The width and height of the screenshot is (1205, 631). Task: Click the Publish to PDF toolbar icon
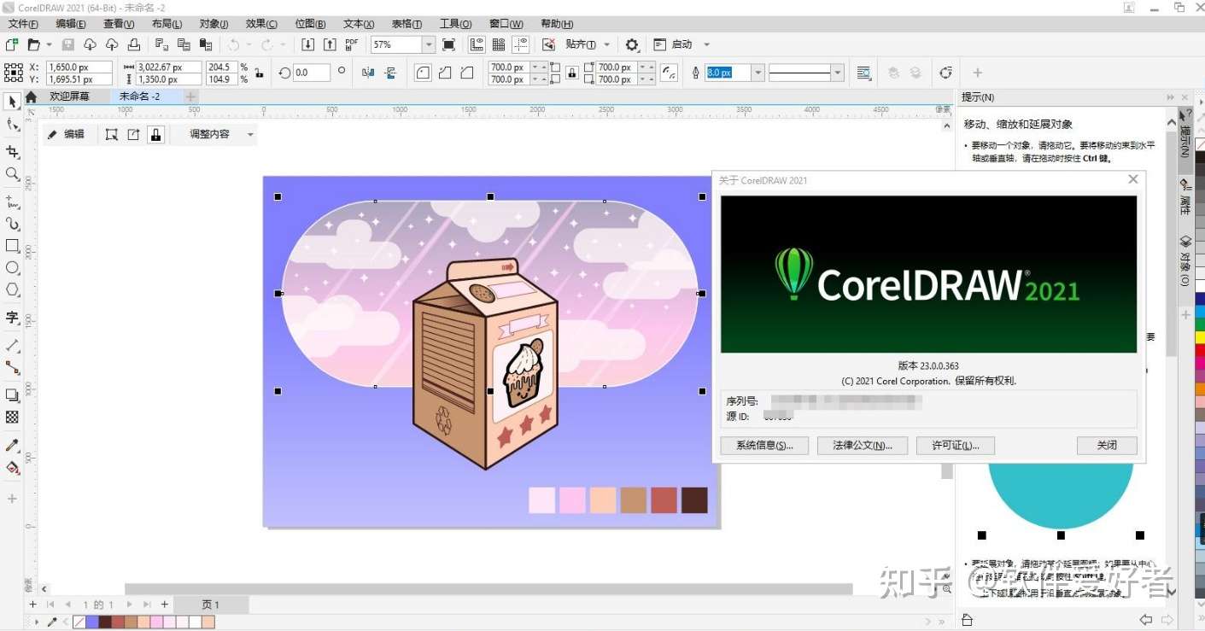click(x=350, y=44)
